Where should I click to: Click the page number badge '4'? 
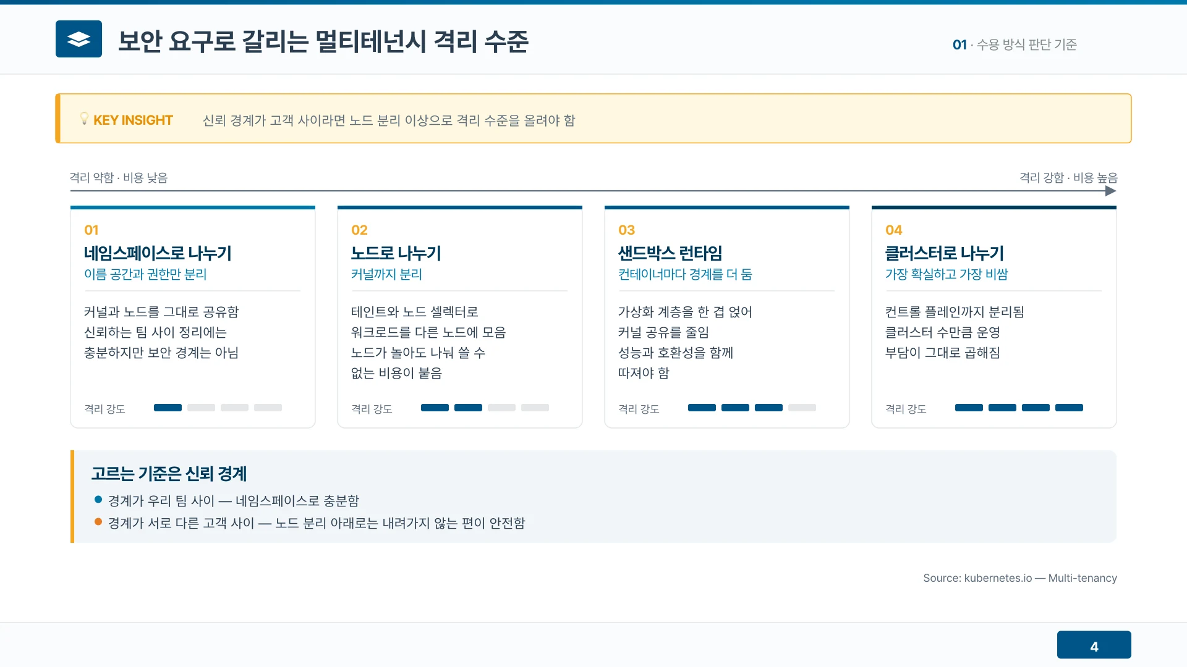point(1094,645)
